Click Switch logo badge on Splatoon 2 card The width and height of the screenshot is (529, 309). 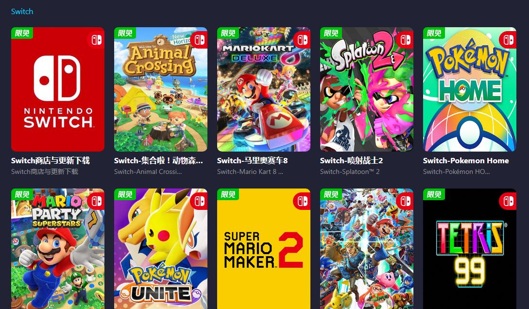tap(405, 40)
